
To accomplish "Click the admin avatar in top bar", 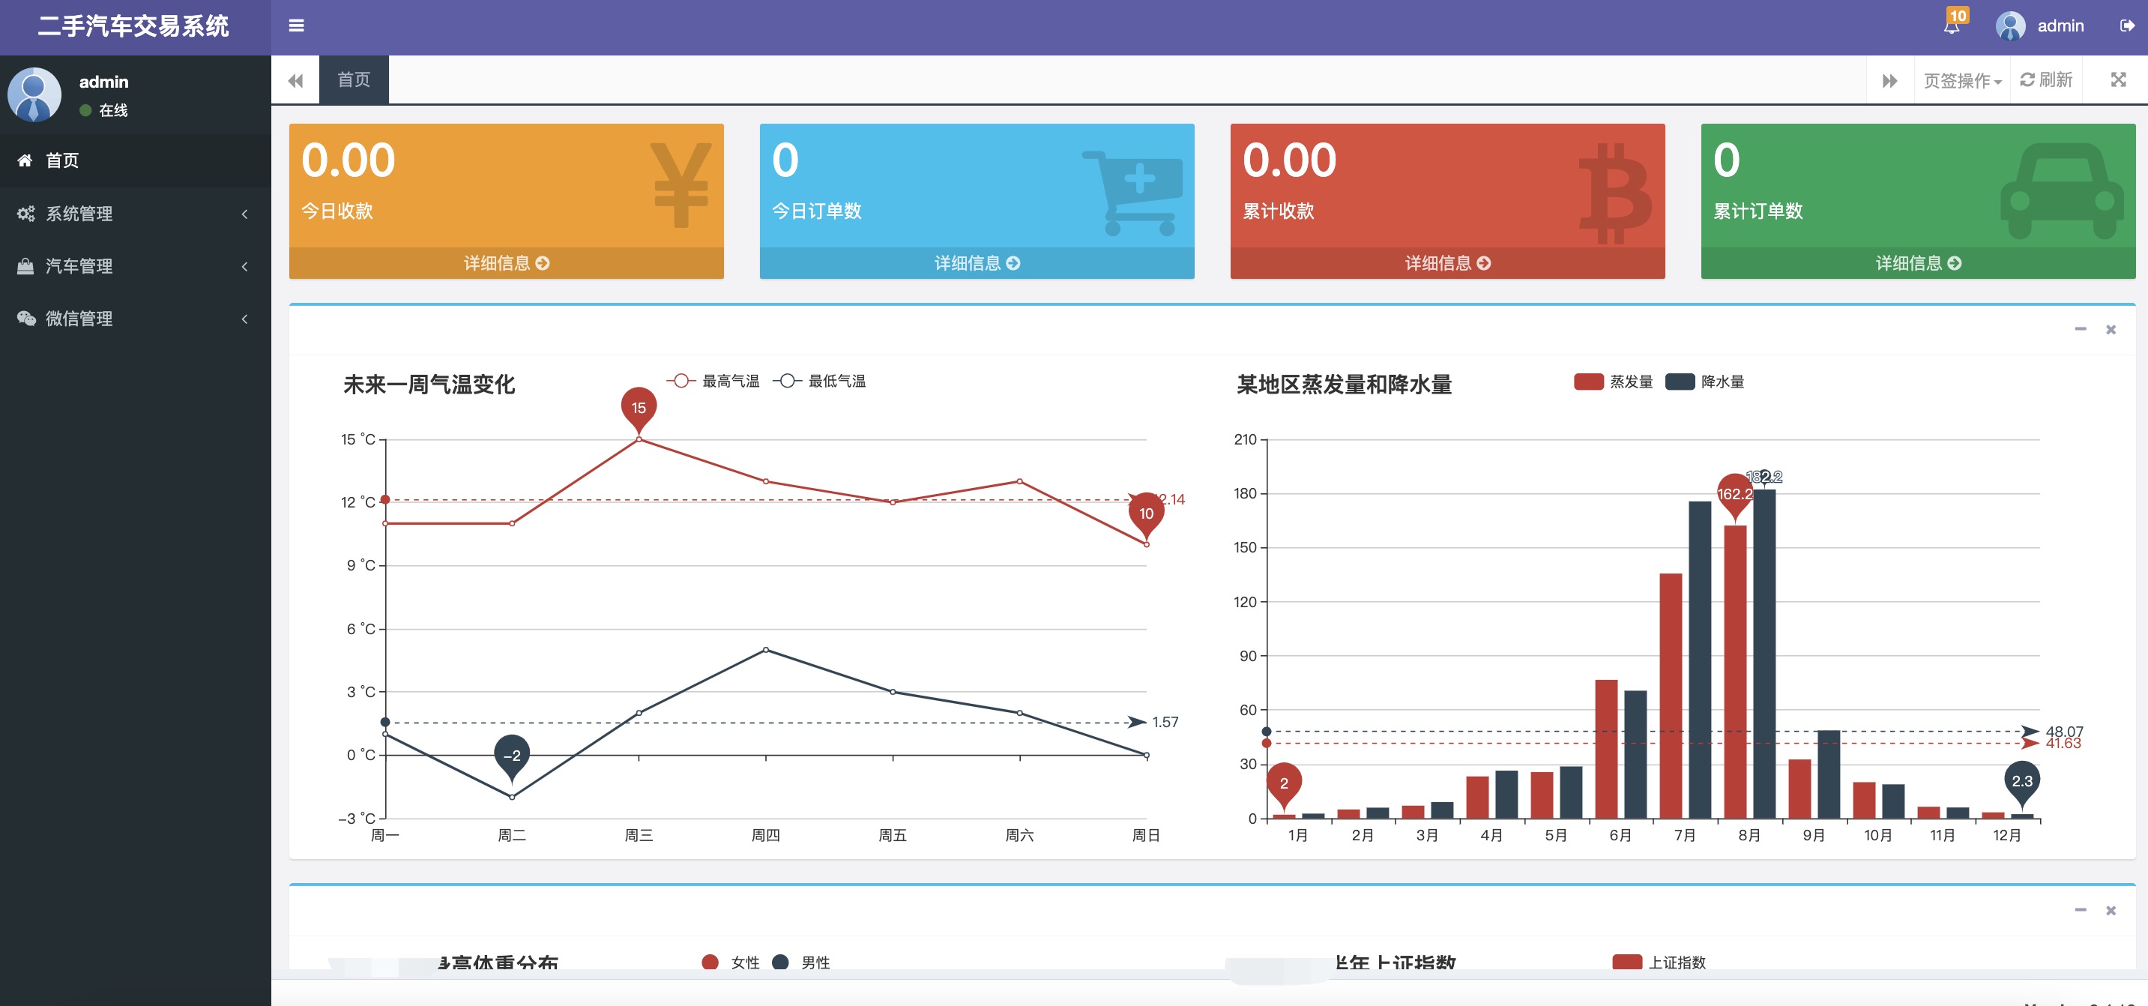I will coord(2010,25).
